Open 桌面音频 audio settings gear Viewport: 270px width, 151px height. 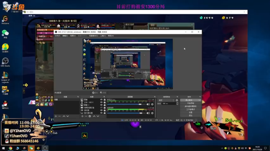point(152,113)
